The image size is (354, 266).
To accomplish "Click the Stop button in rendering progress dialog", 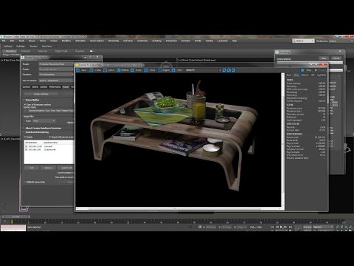I will point(324,58).
